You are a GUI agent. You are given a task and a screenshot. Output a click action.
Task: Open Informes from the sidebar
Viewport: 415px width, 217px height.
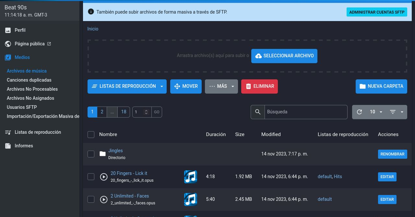[24, 146]
